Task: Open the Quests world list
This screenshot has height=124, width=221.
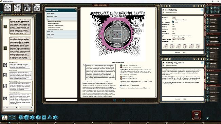Action: click(x=213, y=78)
